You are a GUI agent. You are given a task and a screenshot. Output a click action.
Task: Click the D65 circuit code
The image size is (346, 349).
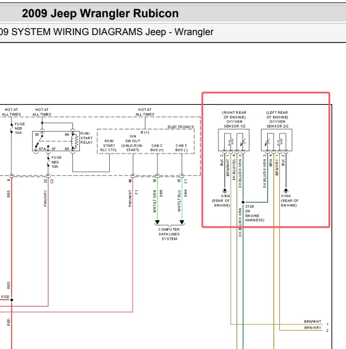point(162,193)
